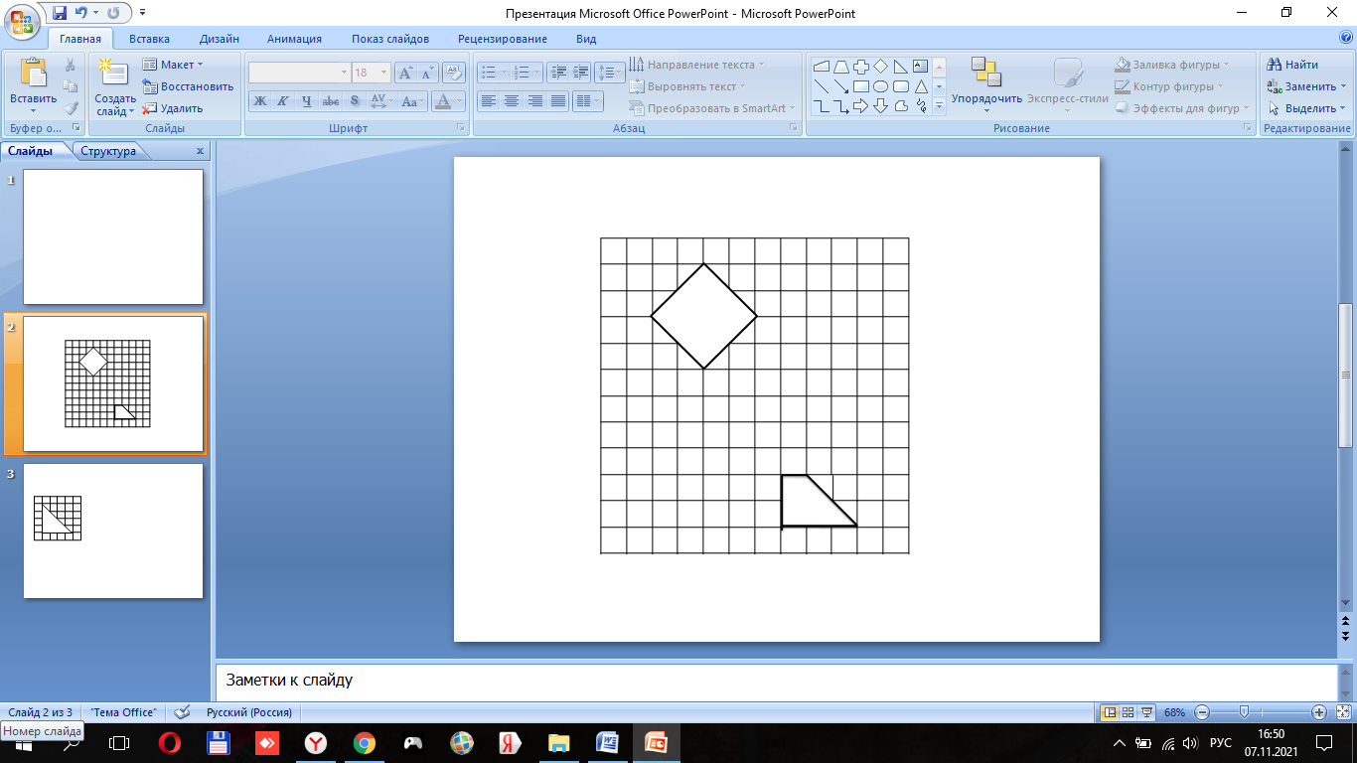Viewport: 1357px width, 763px height.
Task: Click the Заметки к слайду notes field
Action: [x=775, y=681]
